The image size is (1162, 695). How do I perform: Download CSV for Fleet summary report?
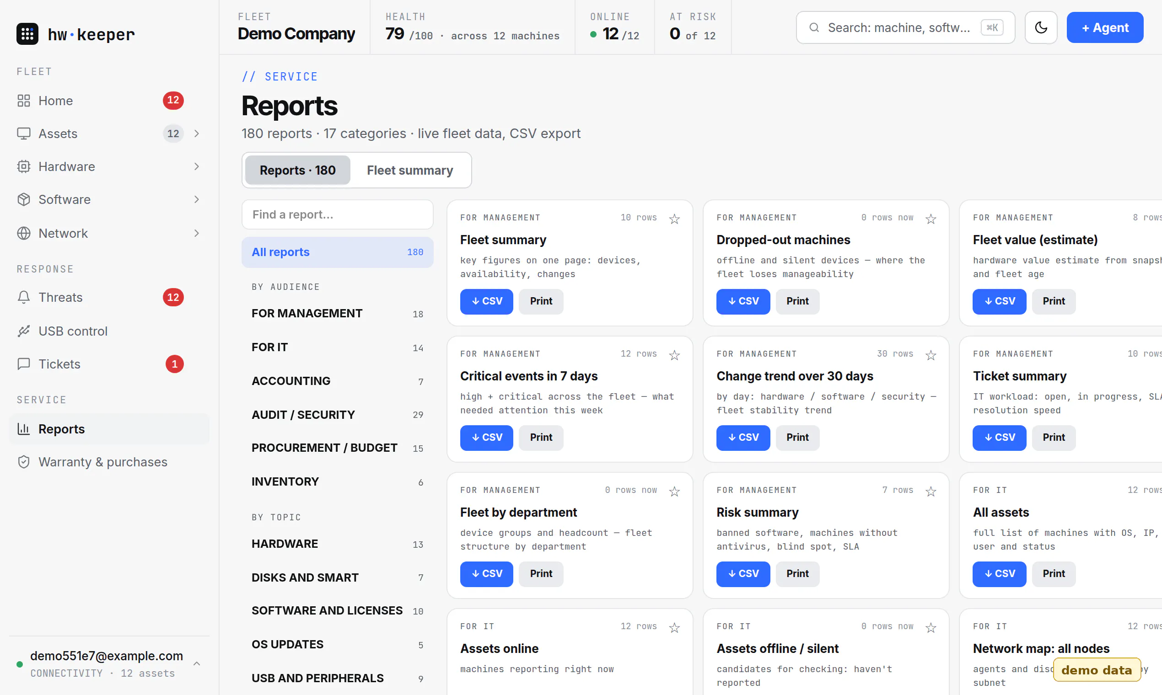(486, 301)
